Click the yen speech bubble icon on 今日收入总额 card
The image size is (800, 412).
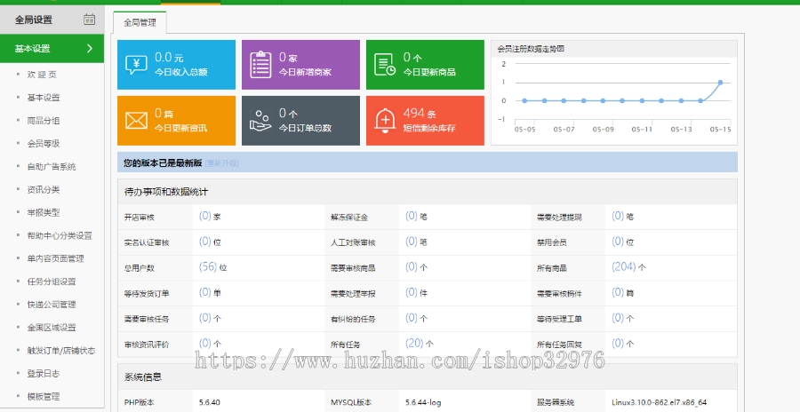click(136, 65)
